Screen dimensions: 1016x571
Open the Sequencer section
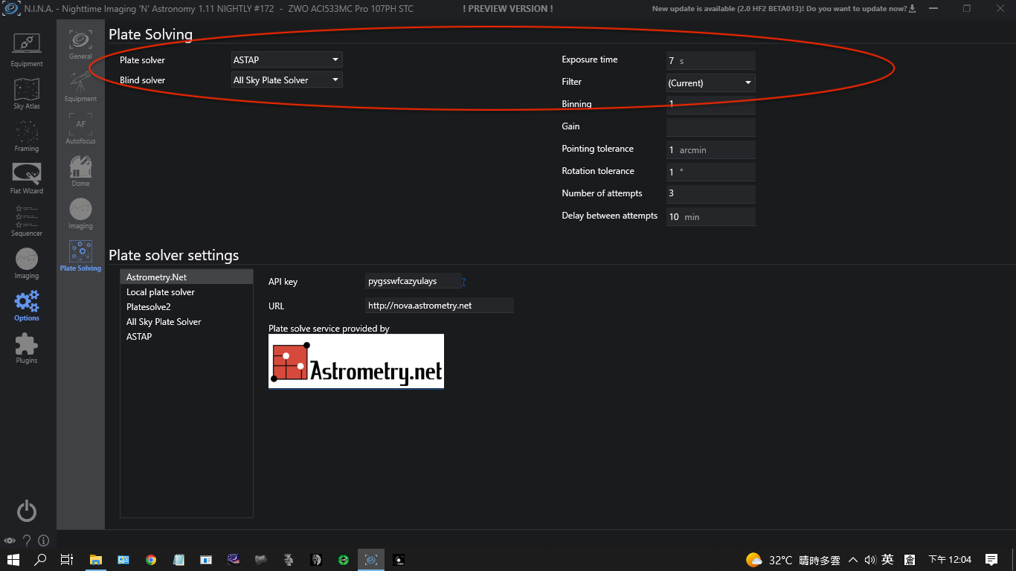point(27,220)
